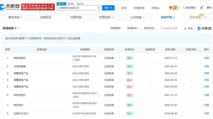This screenshot has width=213, height=119.
Task: Click the date 2019-08-28
Action: coord(171,113)
